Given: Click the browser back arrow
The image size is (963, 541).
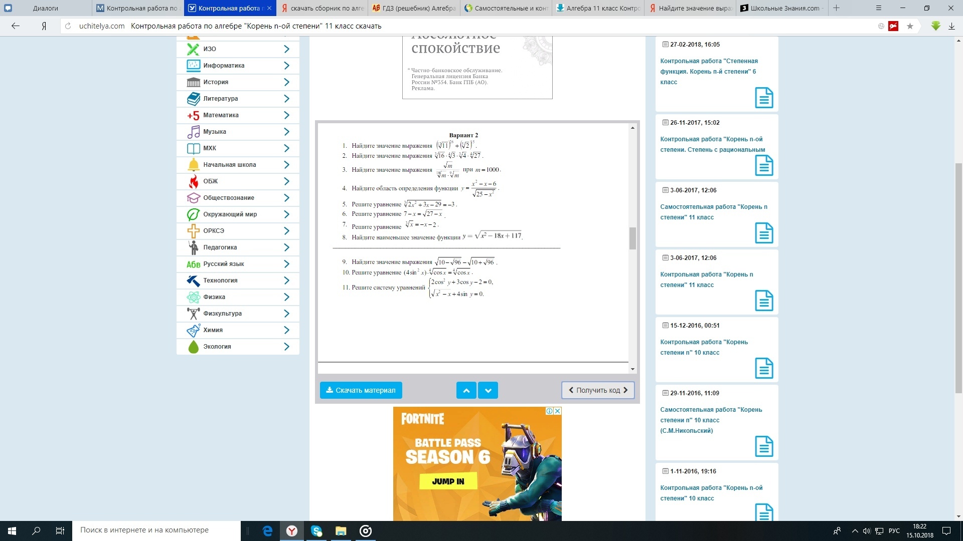Looking at the screenshot, I should point(16,26).
